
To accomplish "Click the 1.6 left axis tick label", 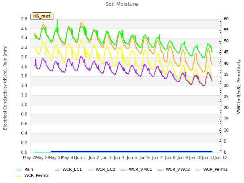I will tap(24, 76).
